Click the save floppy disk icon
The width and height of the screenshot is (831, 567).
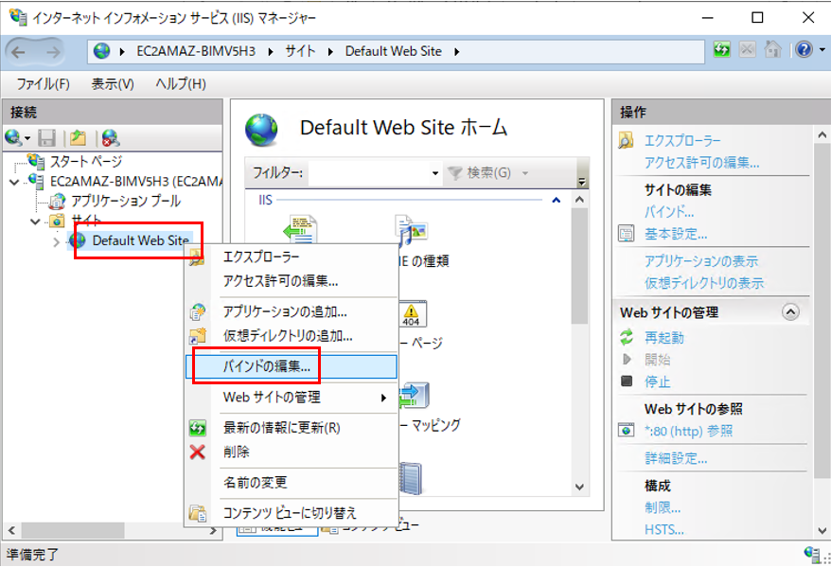tap(47, 138)
